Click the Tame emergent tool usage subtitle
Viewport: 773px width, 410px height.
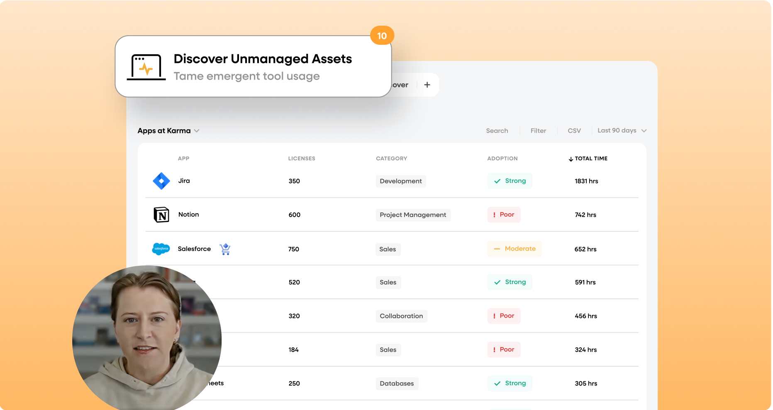click(x=247, y=76)
